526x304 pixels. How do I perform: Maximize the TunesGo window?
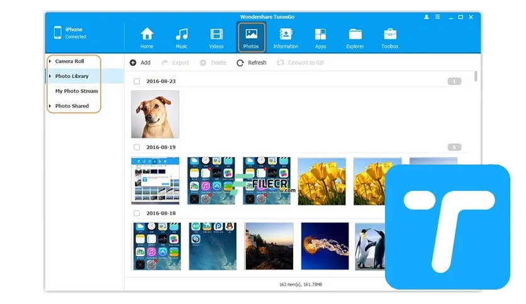pyautogui.click(x=461, y=17)
